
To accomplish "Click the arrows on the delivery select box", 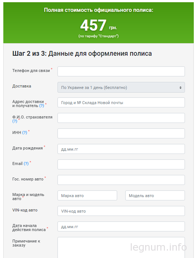I will point(181,87).
